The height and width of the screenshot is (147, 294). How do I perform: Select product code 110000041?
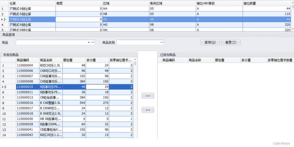28,130
